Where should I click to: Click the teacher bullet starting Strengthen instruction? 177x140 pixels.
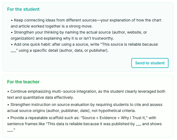click(85, 108)
